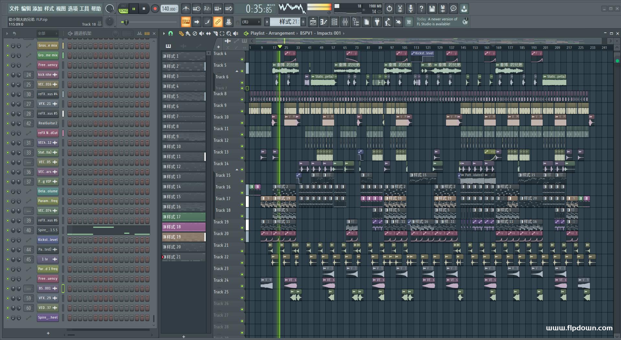Viewport: 621px width, 340px height.
Task: Open the plugin picker plug icon
Action: [377, 22]
